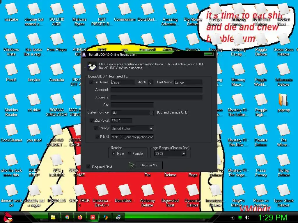Select the 'mistake' desktop icon
The height and width of the screenshot is (223, 298).
(11, 12)
